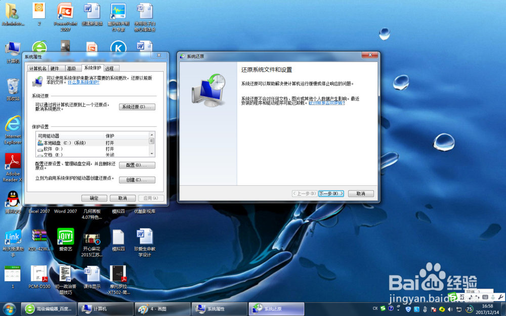Open the Administrator folder on the desktop
The width and height of the screenshot is (506, 316).
(12, 15)
